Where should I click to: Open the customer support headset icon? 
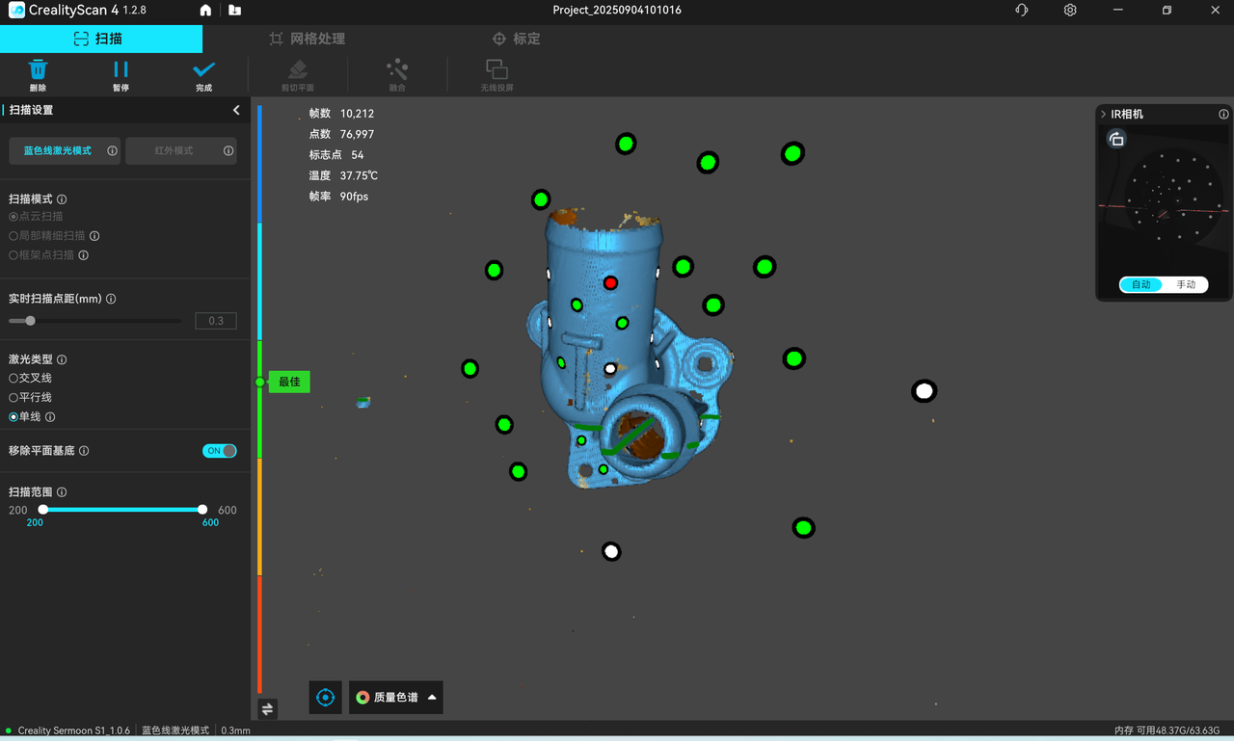point(1022,11)
